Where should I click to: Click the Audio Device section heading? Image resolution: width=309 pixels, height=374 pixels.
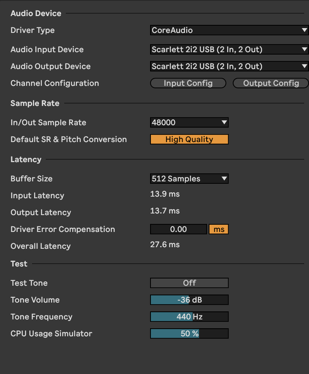(36, 14)
